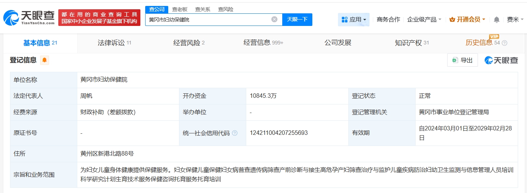The width and height of the screenshot is (527, 193).
Task: Open the 经营信息 tab
Action: (x=263, y=43)
